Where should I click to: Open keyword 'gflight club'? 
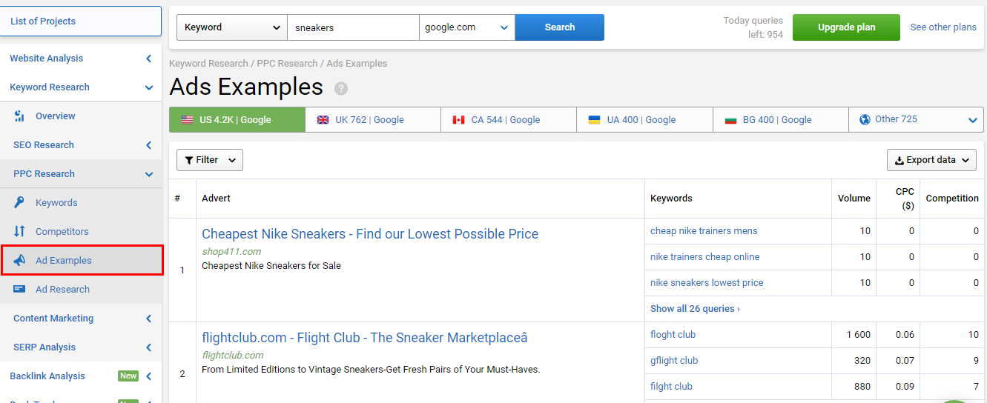674,361
